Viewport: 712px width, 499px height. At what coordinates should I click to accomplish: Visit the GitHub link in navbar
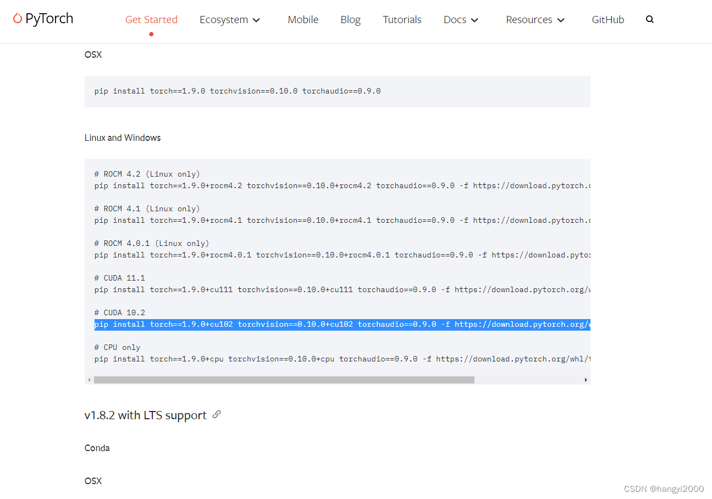[x=608, y=19]
